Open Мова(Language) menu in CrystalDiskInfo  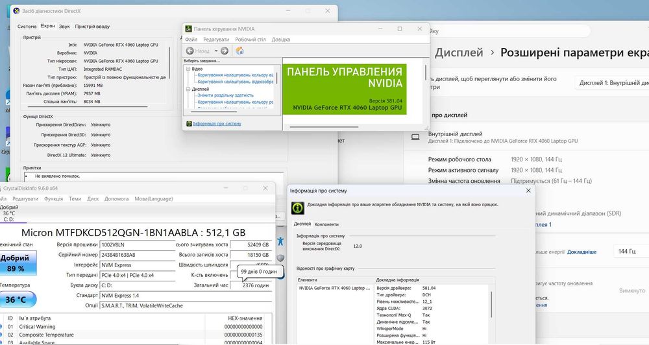[x=154, y=199]
